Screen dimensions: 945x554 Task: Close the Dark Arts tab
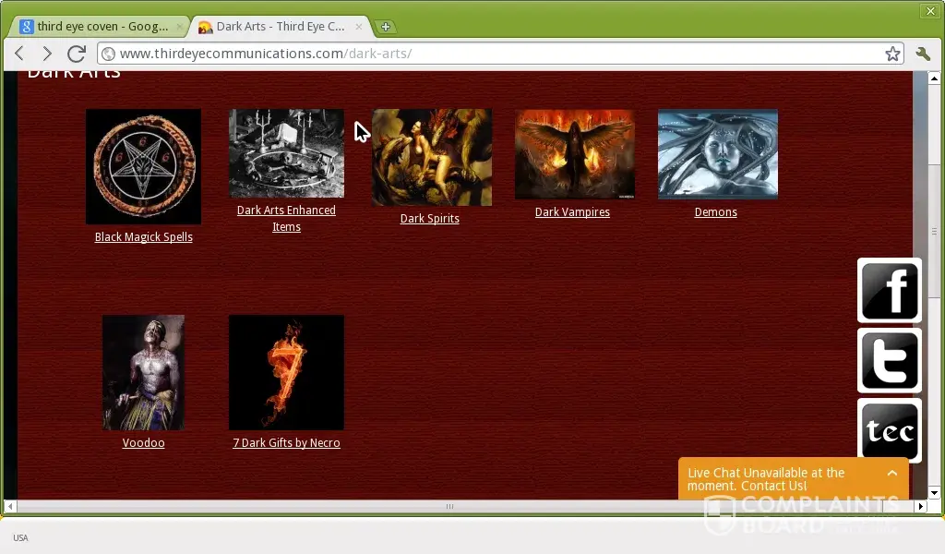[x=359, y=27]
